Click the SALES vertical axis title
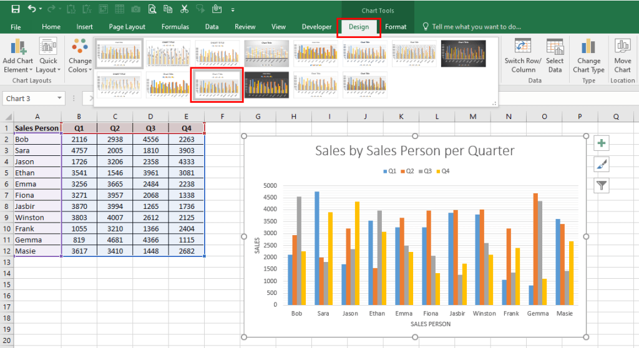 tap(257, 245)
